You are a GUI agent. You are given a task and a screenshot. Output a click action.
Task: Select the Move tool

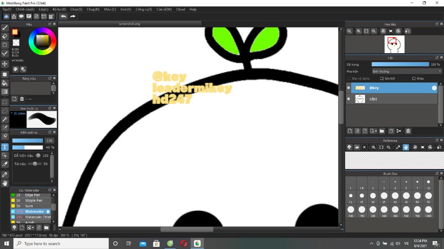(5, 64)
